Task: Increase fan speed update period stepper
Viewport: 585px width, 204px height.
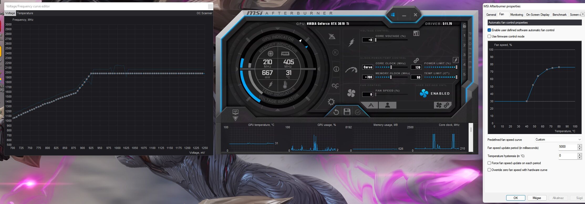Action: point(579,146)
